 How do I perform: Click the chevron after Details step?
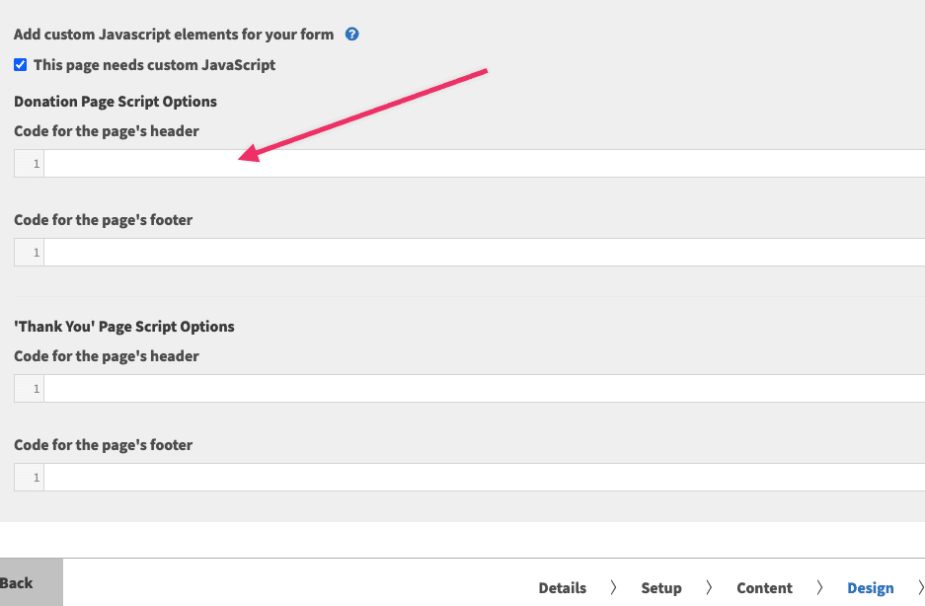click(x=614, y=588)
